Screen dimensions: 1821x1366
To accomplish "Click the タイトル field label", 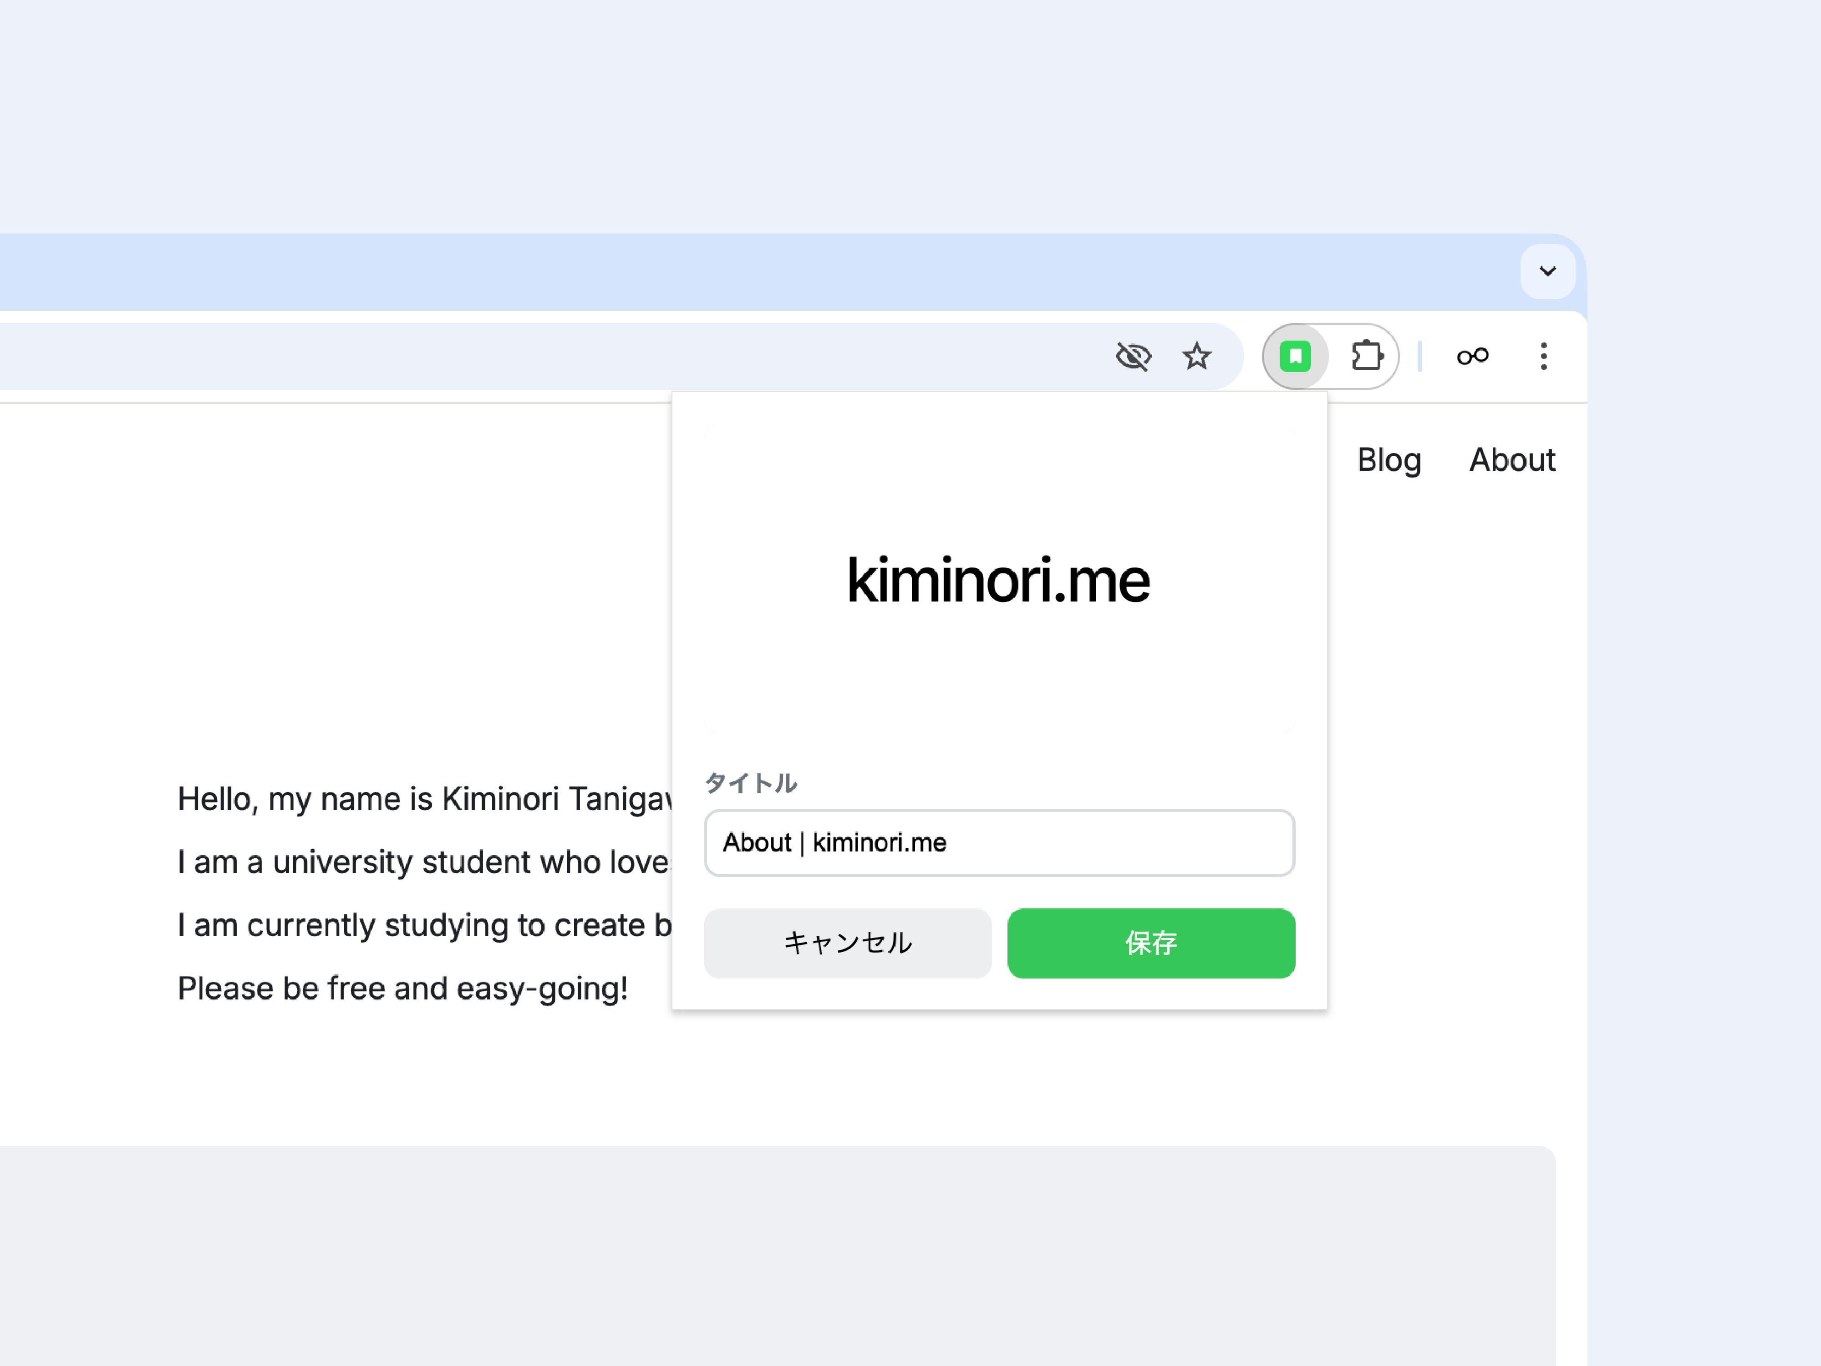I will (x=751, y=783).
